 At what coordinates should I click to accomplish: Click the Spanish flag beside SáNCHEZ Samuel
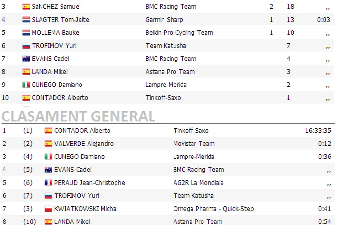point(26,7)
